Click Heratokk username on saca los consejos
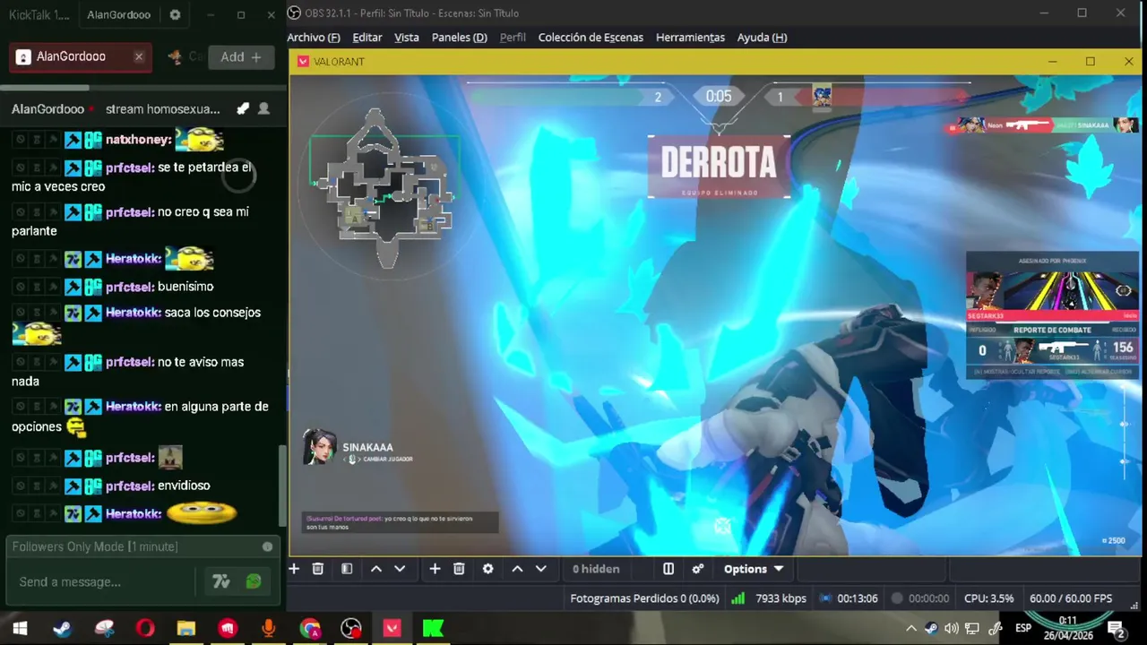The width and height of the screenshot is (1147, 645). [x=134, y=313]
